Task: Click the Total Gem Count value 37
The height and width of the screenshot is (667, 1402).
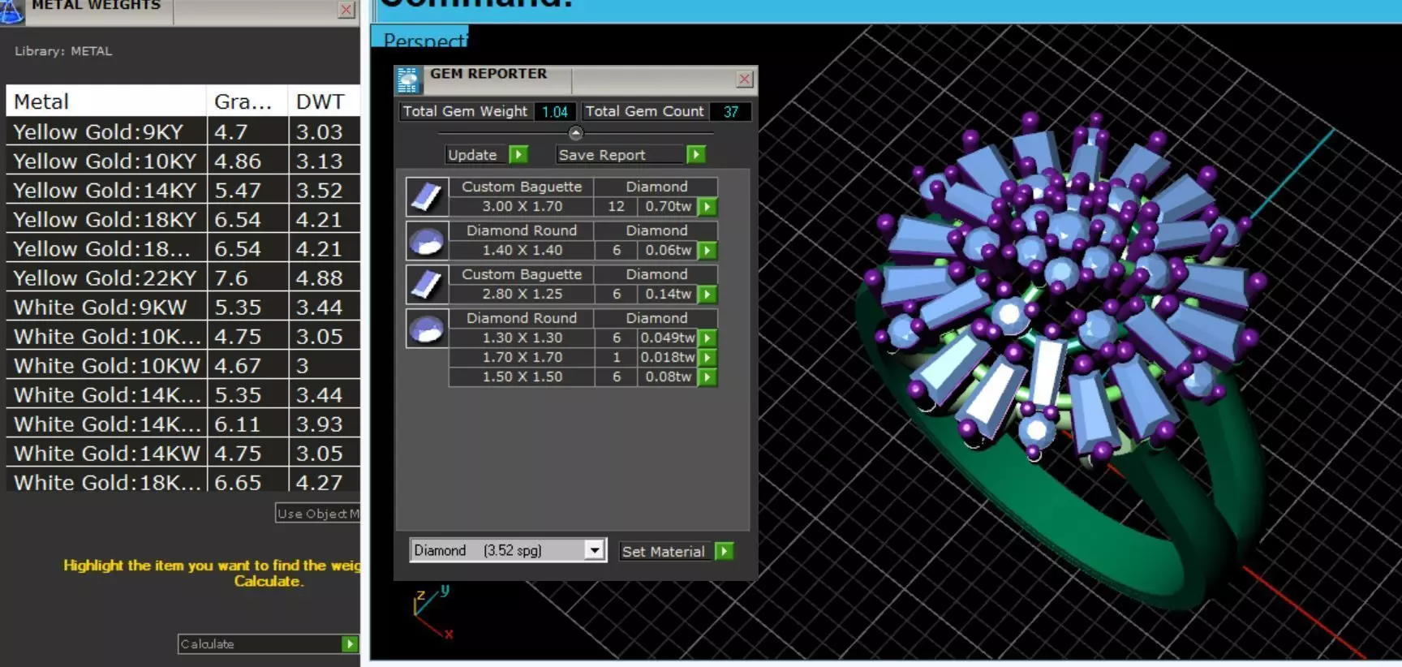Action: [x=730, y=111]
